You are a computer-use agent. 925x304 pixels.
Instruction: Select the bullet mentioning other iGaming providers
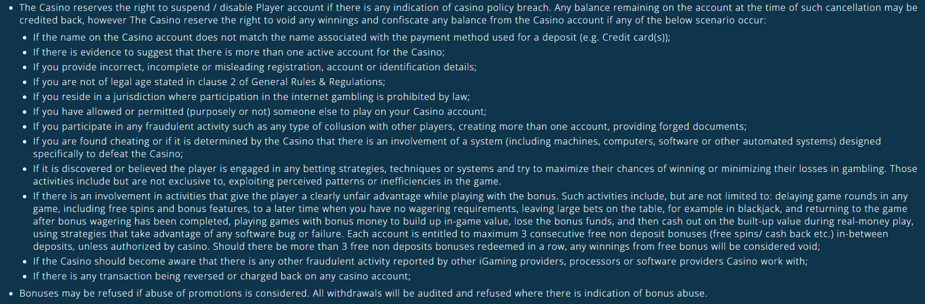point(420,261)
